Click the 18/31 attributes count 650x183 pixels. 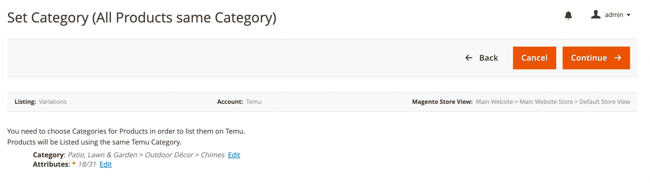point(87,164)
